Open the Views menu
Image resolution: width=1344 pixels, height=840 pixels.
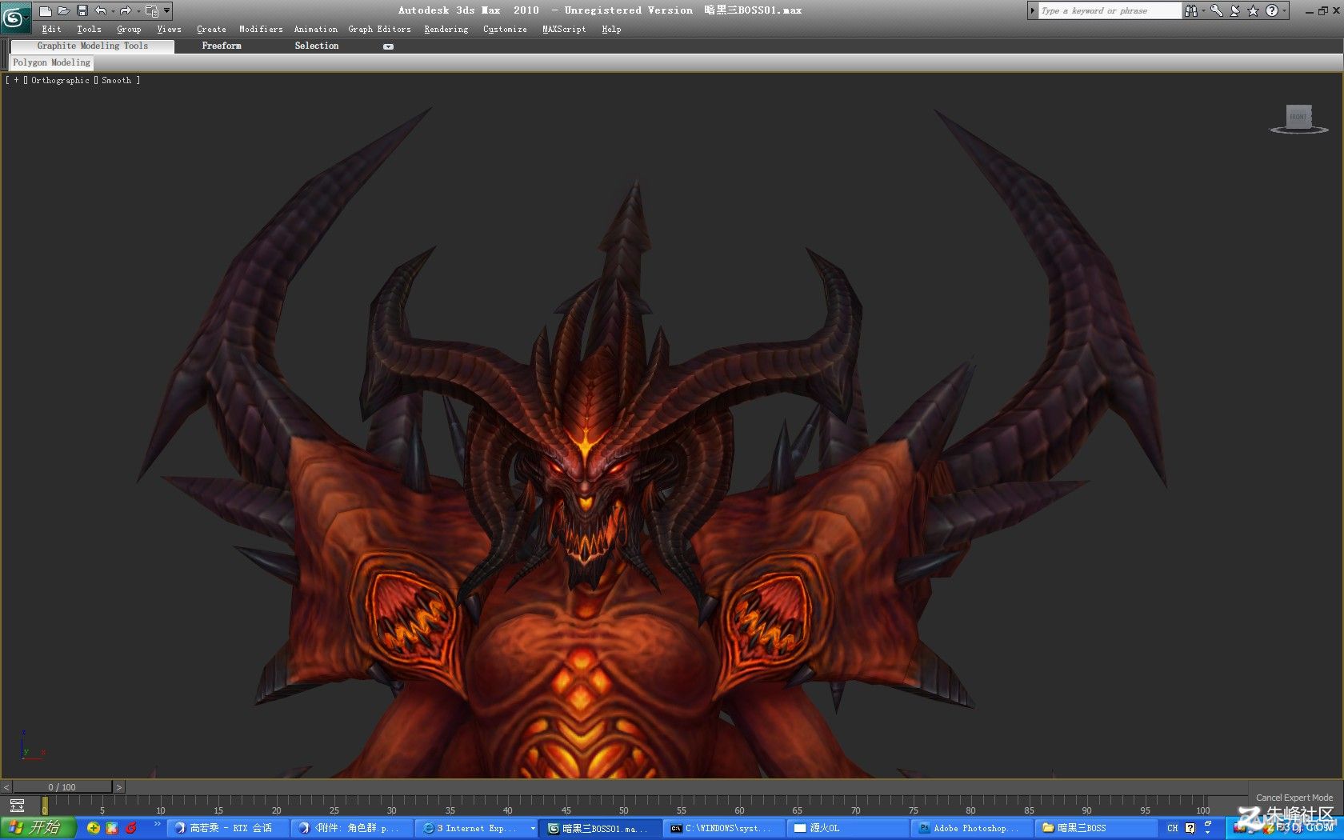pyautogui.click(x=169, y=29)
